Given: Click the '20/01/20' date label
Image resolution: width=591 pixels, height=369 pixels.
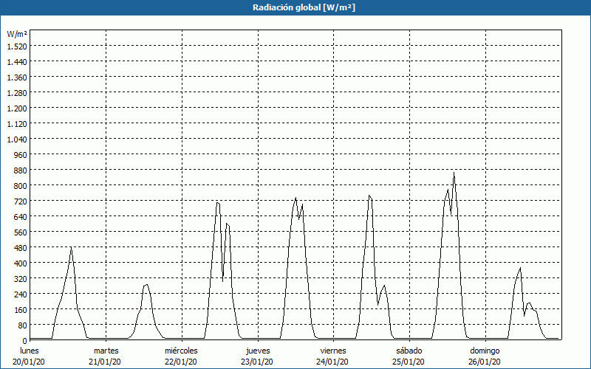Looking at the screenshot, I should (x=29, y=362).
